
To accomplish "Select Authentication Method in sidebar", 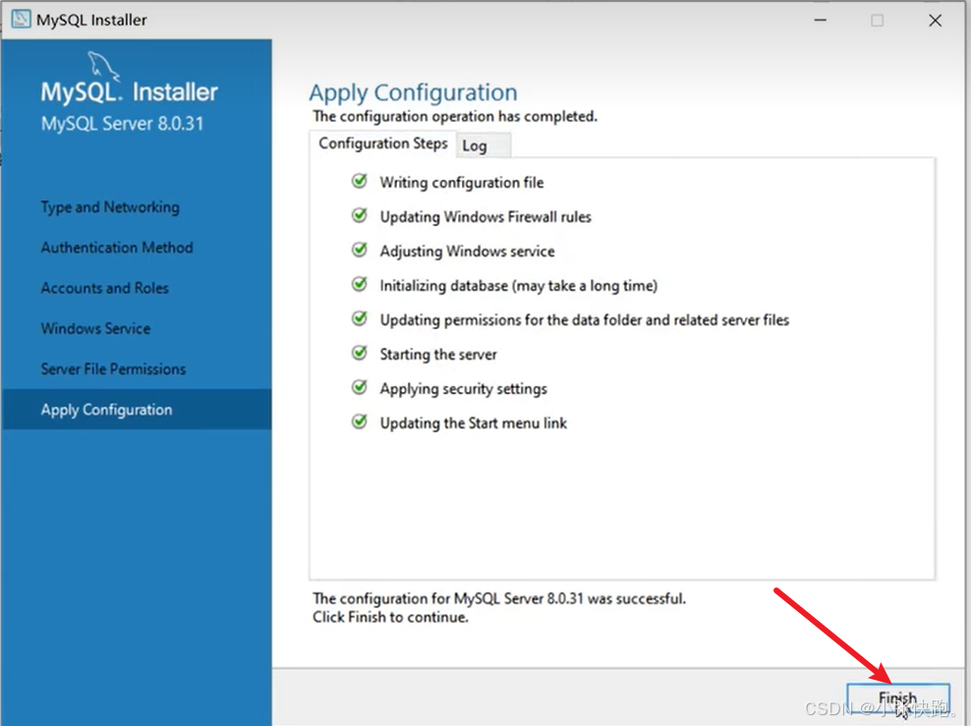I will click(117, 248).
